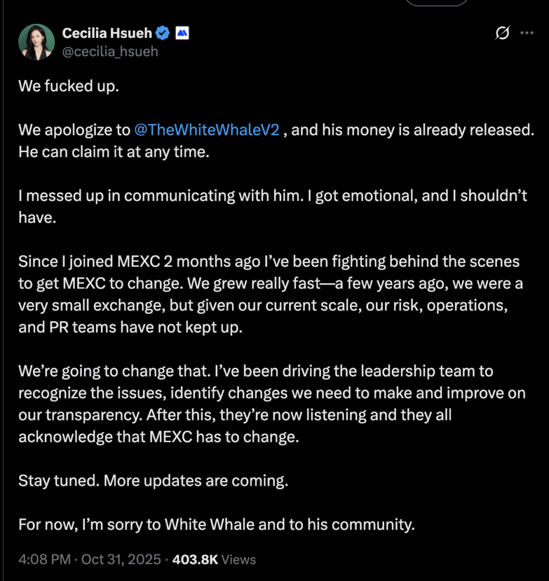The height and width of the screenshot is (581, 549).
Task: Click the @cecilia_hsueh handle
Action: [x=110, y=52]
